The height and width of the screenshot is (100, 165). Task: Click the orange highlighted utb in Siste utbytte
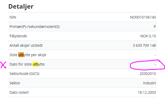point(21,55)
